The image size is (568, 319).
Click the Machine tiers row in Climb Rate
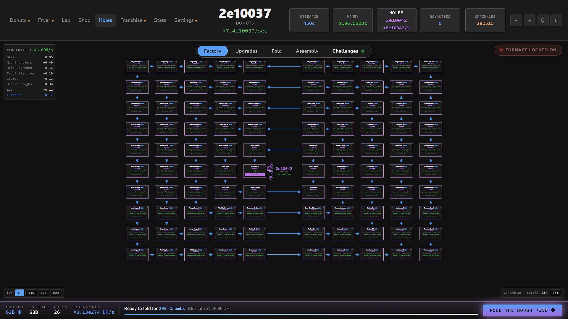pos(30,62)
